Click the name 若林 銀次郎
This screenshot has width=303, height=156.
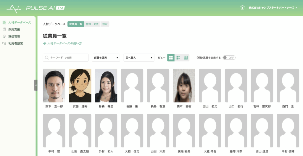tap(262, 106)
